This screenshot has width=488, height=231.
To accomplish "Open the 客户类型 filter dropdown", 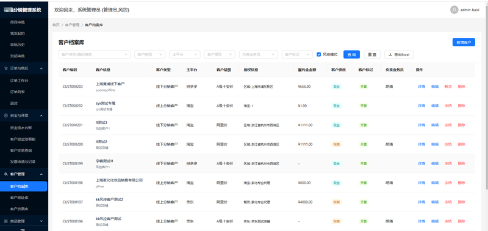I will pyautogui.click(x=149, y=54).
